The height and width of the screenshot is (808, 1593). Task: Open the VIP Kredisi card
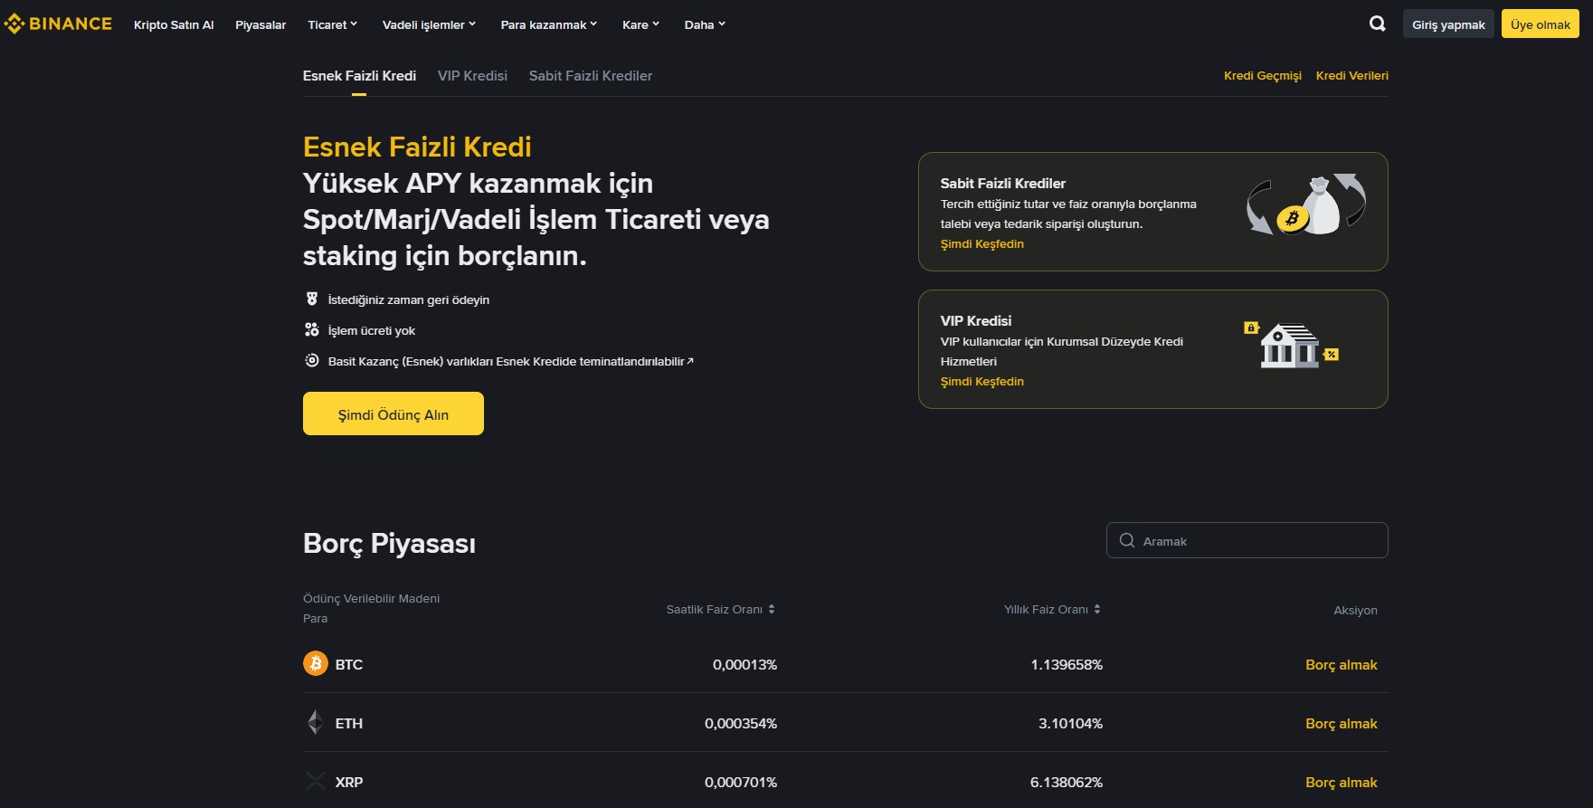pos(1153,349)
